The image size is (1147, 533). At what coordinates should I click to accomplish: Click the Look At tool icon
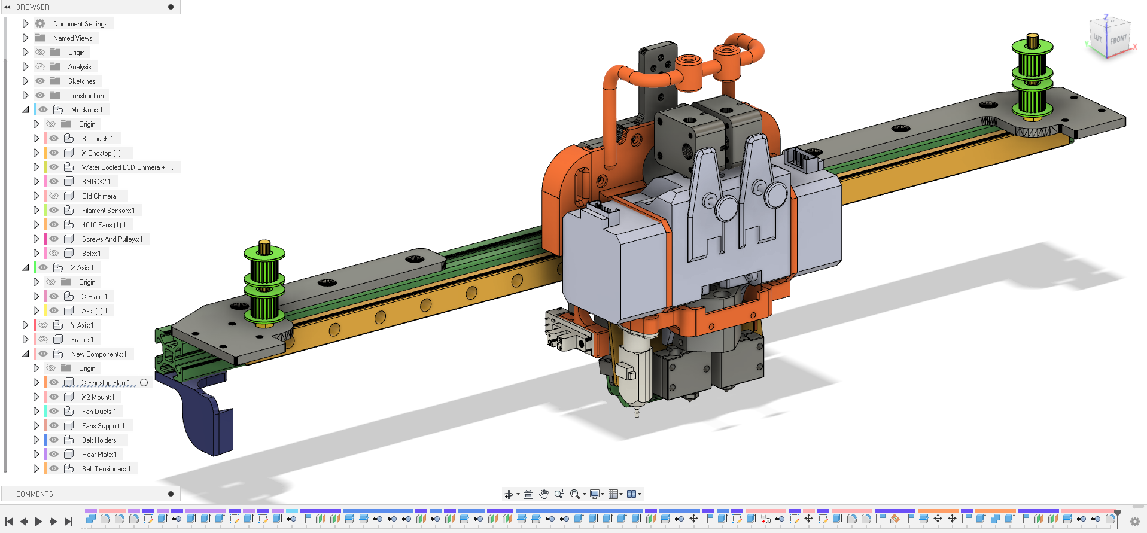coord(528,494)
